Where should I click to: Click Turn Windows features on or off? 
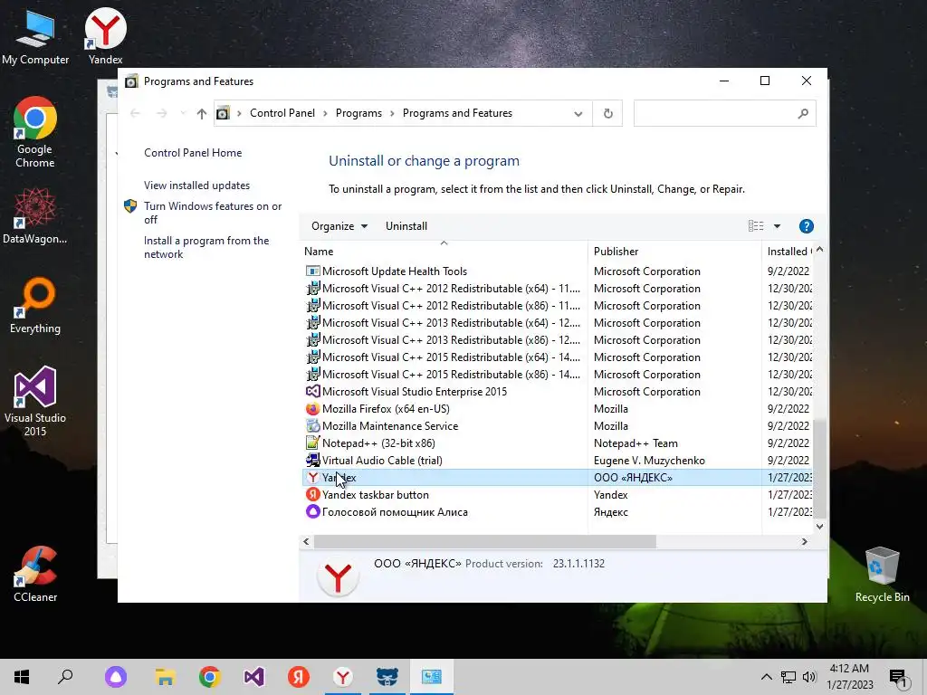[213, 213]
